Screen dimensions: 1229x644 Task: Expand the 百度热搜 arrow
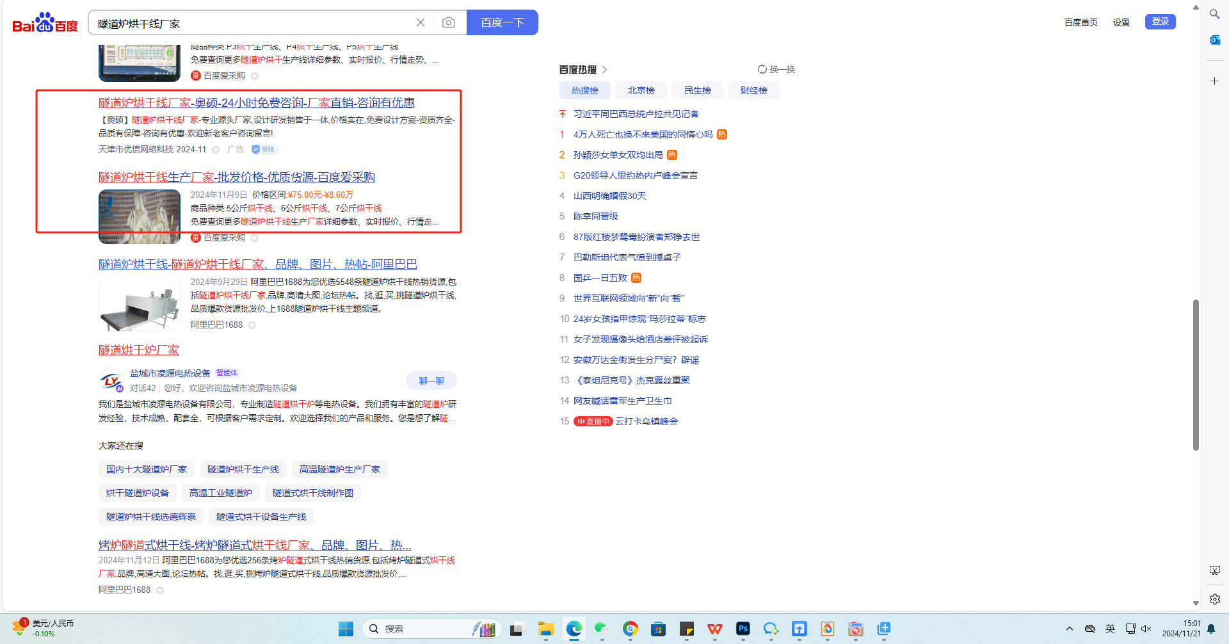point(604,70)
